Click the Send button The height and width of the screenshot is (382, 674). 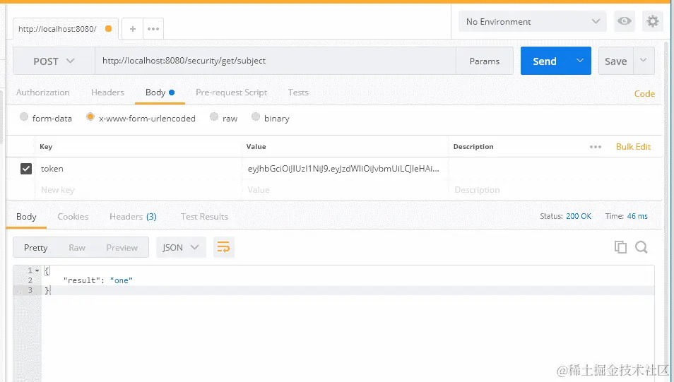coord(545,61)
